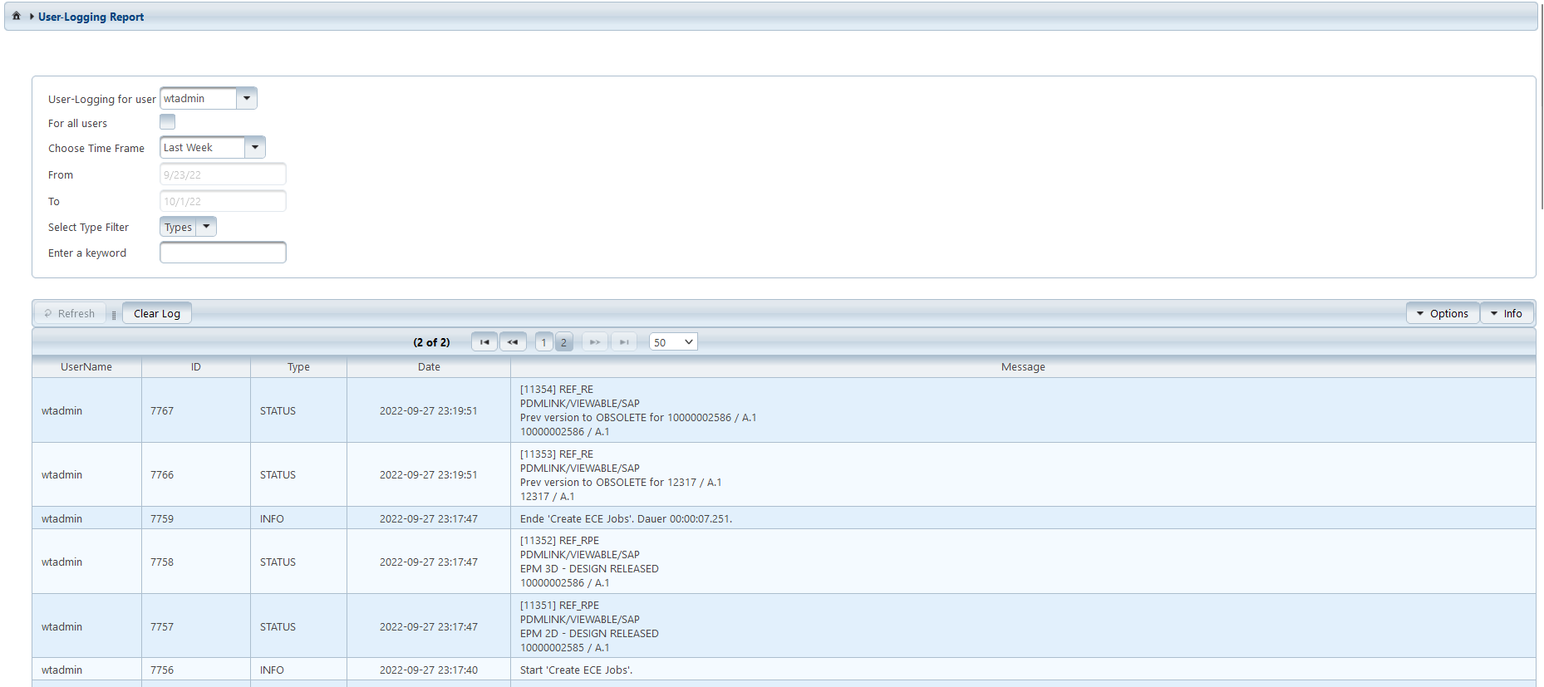This screenshot has width=1544, height=687.
Task: Click into the keyword input field
Action: (223, 253)
